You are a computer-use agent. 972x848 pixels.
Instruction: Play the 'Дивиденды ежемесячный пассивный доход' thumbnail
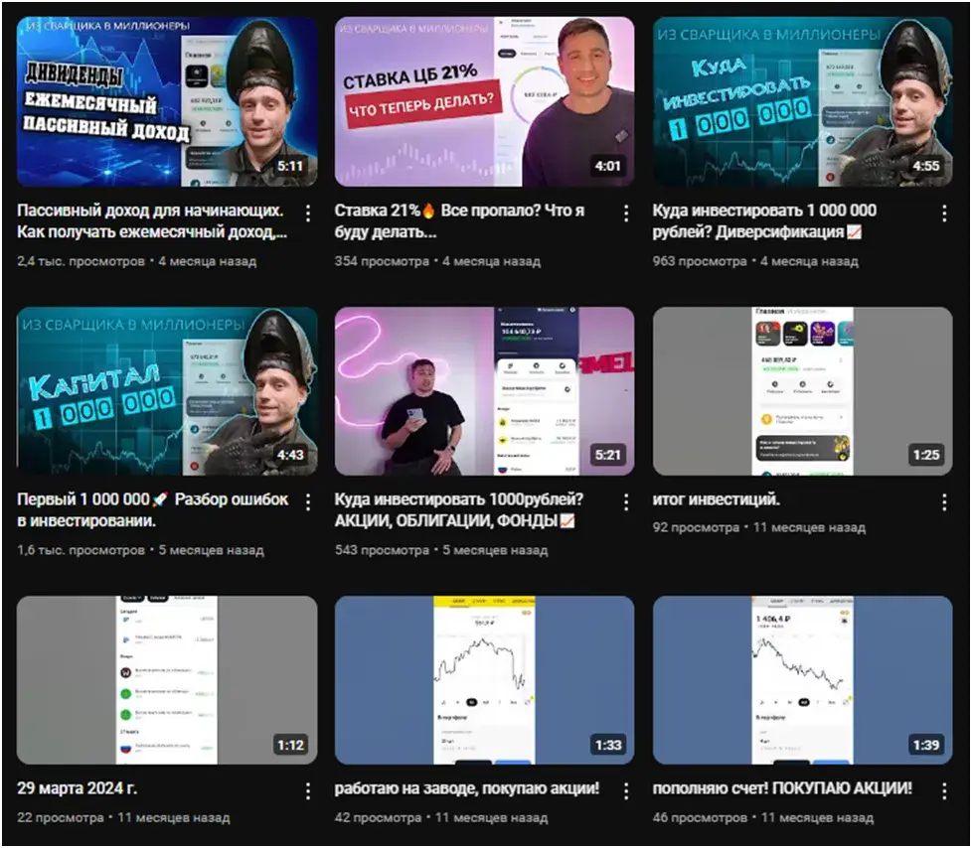click(167, 101)
